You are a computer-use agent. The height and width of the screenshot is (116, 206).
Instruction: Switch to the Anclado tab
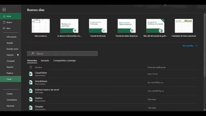pyautogui.click(x=45, y=61)
